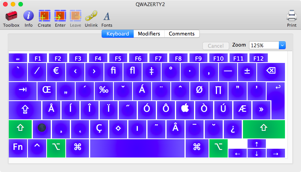Click the space bar key

tap(137, 148)
